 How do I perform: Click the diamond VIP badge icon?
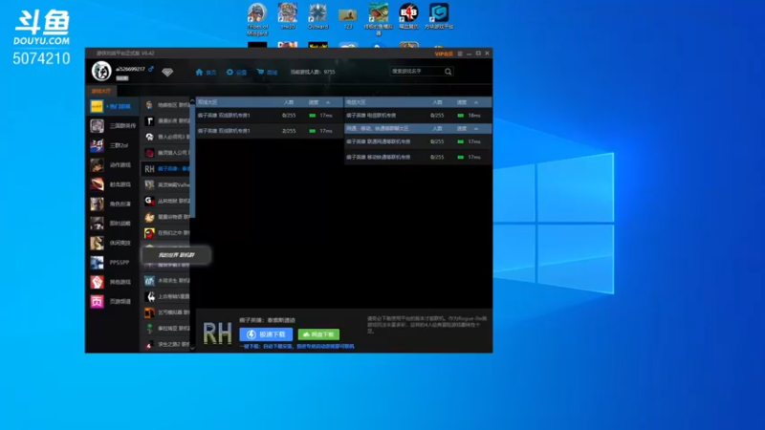167,73
